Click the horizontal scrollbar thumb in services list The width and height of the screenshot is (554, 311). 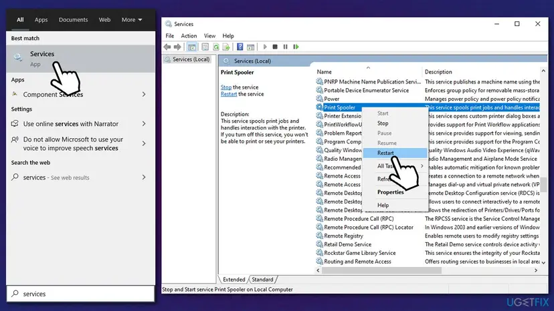tap(381, 270)
